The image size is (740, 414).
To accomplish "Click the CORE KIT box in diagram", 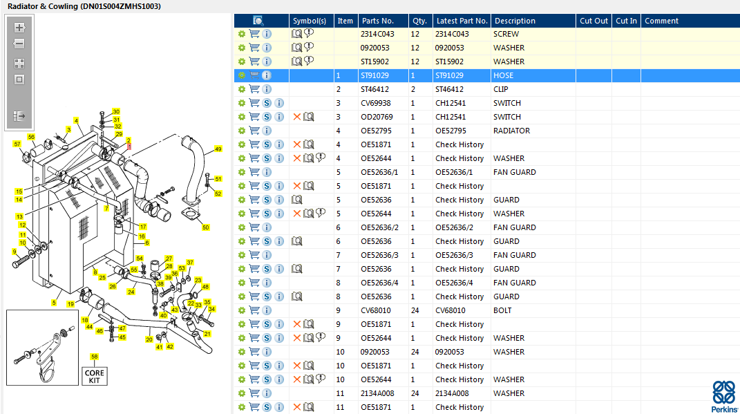I will [x=95, y=376].
